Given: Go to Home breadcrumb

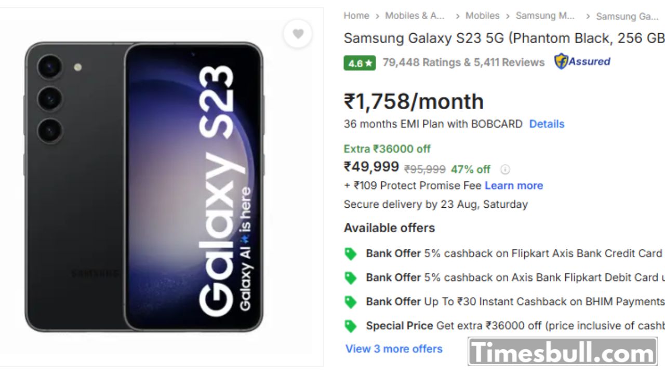Looking at the screenshot, I should (356, 16).
